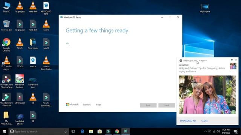Collapse the notification chevron beside 'now'
Viewport: 241px width, 135px height.
[x=206, y=61]
